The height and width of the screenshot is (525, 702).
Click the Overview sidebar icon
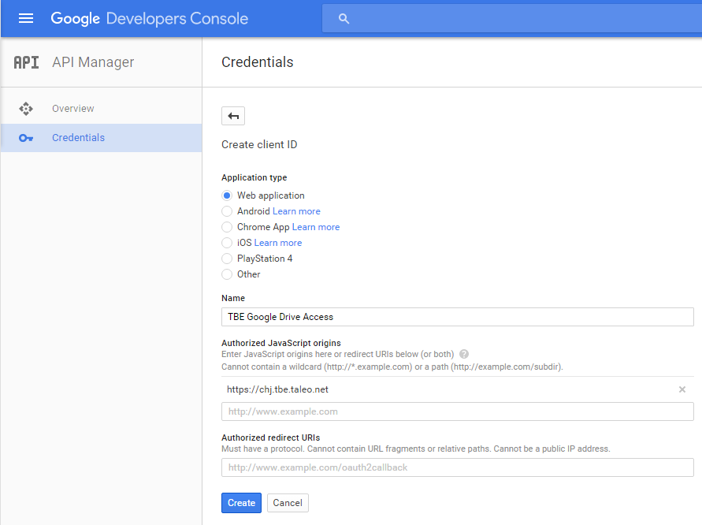[x=26, y=109]
